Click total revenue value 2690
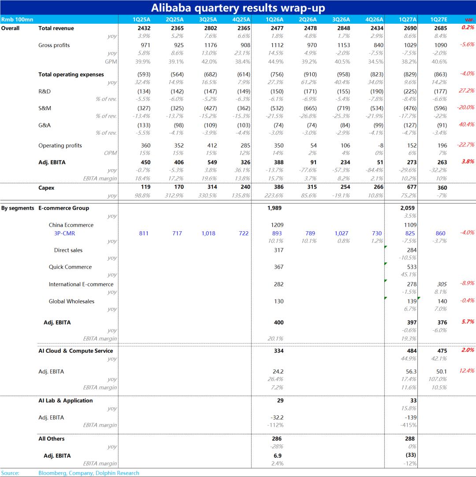This screenshot has height=477, width=476. click(410, 28)
